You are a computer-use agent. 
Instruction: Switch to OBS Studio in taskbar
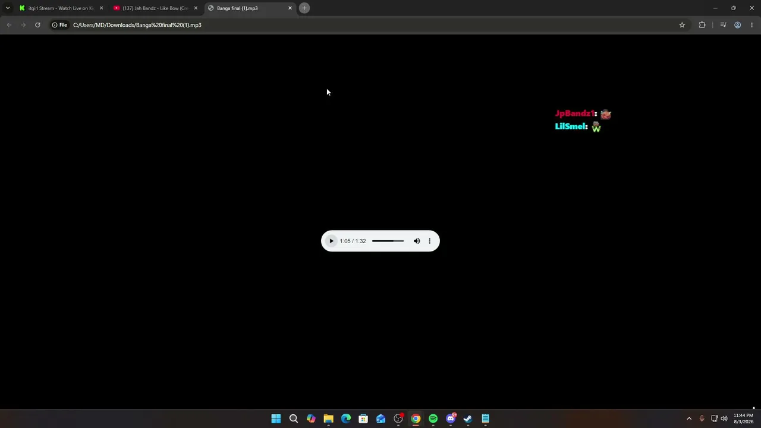click(398, 418)
